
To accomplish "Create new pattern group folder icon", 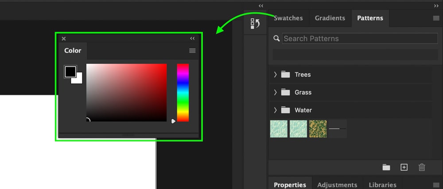I will click(386, 167).
